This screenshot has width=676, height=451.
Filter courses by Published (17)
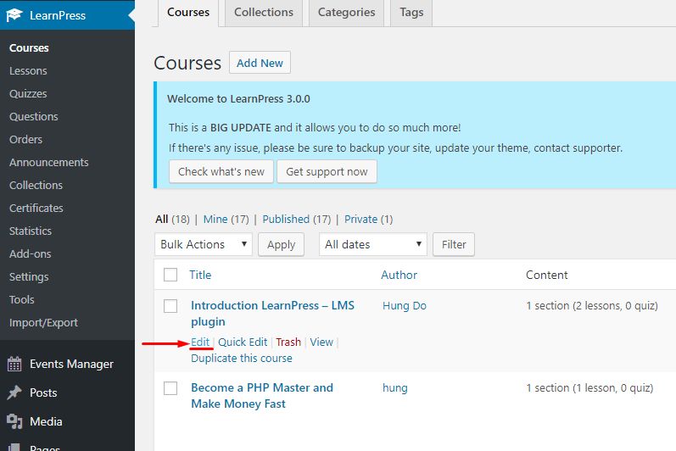(297, 220)
